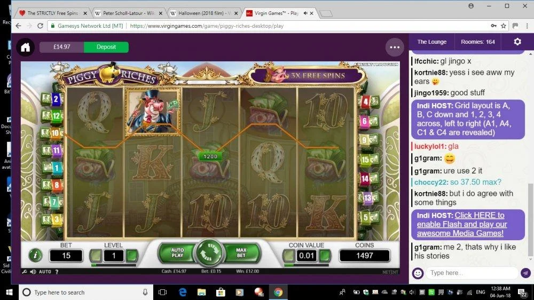Open the emoji picker in chat
The image size is (534, 300).
tap(418, 273)
